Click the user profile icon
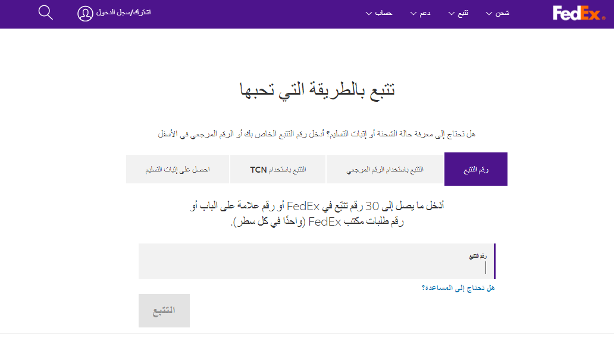 coord(85,14)
